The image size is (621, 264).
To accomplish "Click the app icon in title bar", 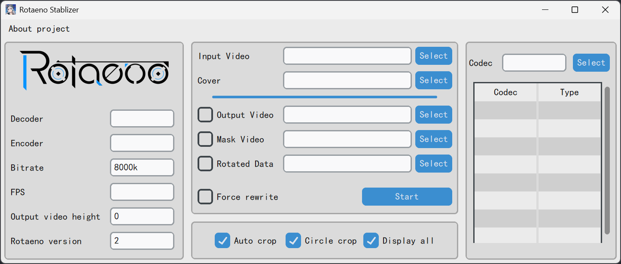I will pyautogui.click(x=11, y=9).
